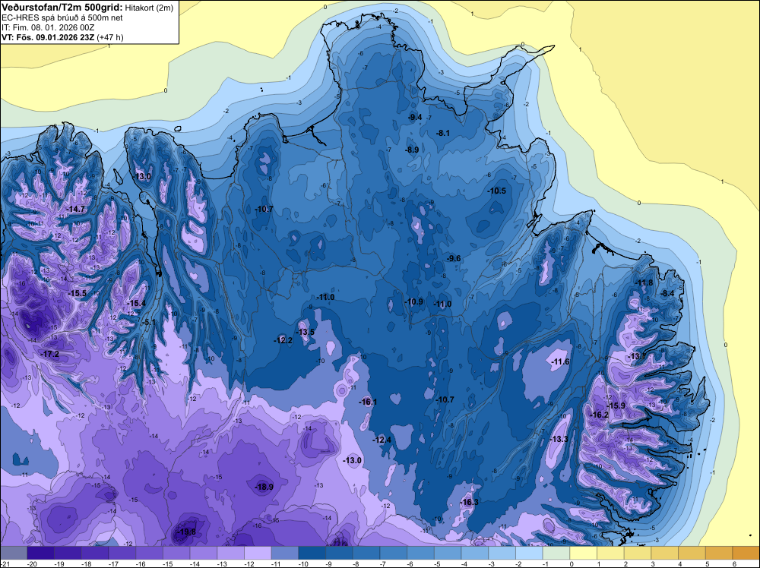Select the -15.5 temperature value
The height and width of the screenshot is (568, 760).
coord(77,293)
